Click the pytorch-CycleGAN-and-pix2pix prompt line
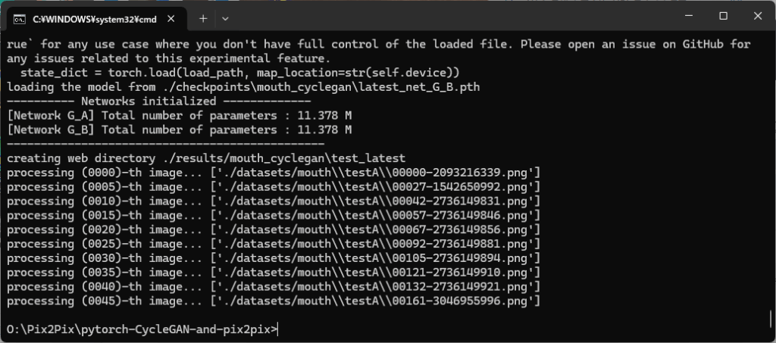The image size is (776, 343). [x=142, y=329]
